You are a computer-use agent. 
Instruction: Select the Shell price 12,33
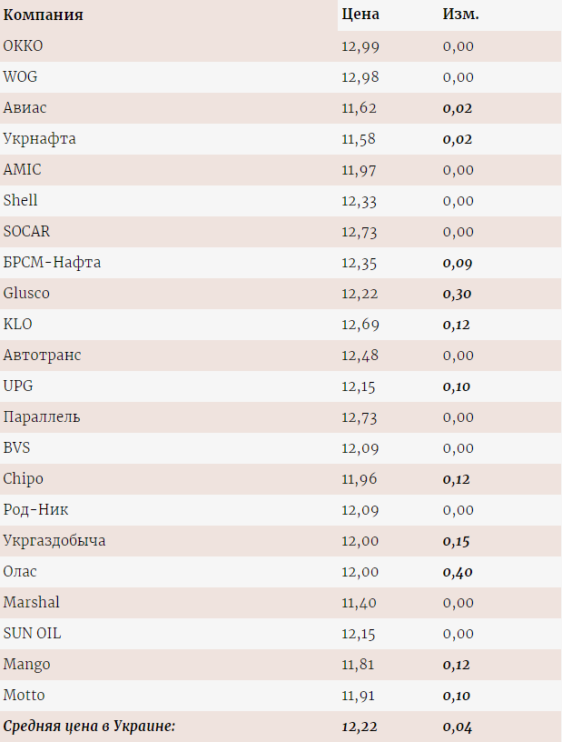point(359,201)
